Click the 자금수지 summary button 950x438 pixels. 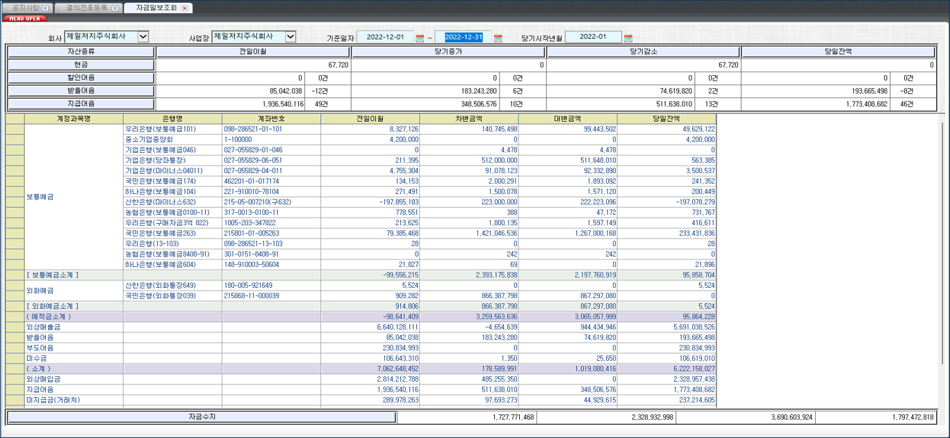click(202, 415)
